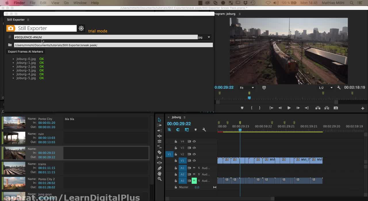
Task: Click the Lift button in program monitor
Action: [x=318, y=108]
